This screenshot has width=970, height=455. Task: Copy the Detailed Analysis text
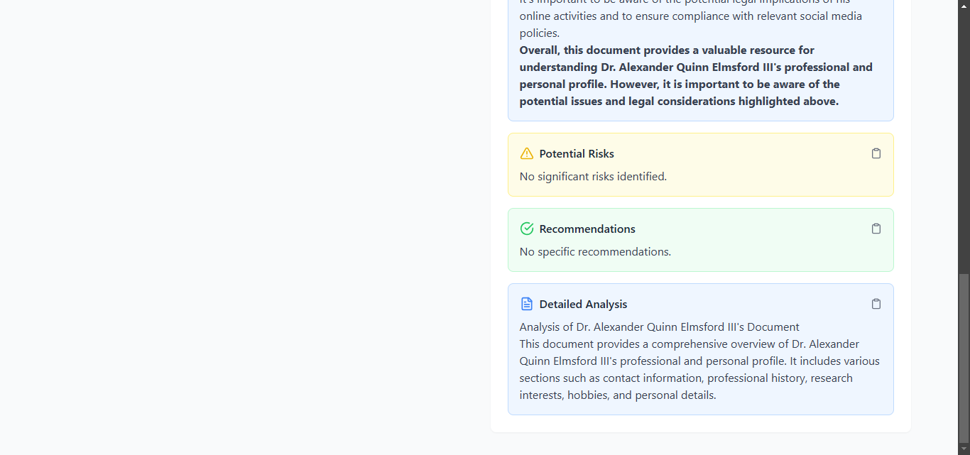click(x=876, y=304)
